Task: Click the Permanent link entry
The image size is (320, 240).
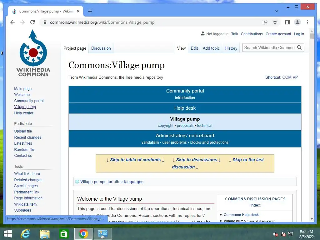Action: coord(27,192)
